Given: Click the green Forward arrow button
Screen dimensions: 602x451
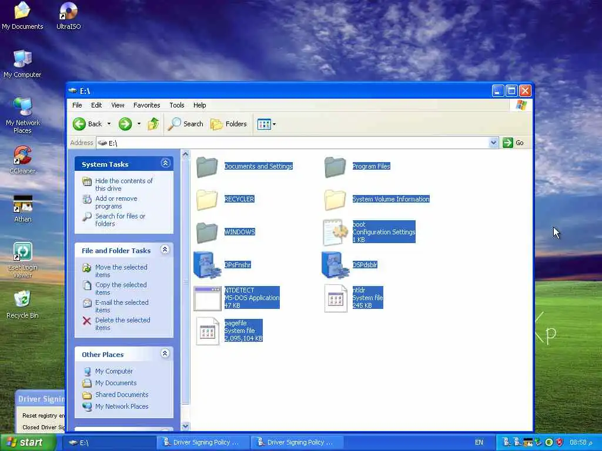Looking at the screenshot, I should (125, 124).
